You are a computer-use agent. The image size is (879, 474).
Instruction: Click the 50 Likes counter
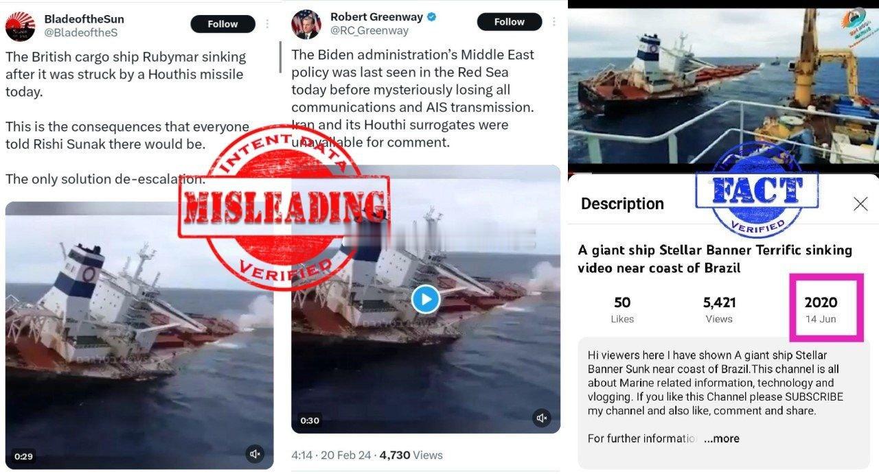point(622,309)
